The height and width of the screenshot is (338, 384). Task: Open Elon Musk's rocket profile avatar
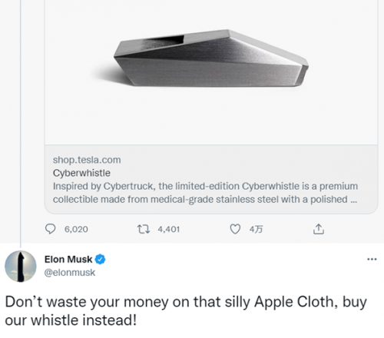pyautogui.click(x=21, y=267)
